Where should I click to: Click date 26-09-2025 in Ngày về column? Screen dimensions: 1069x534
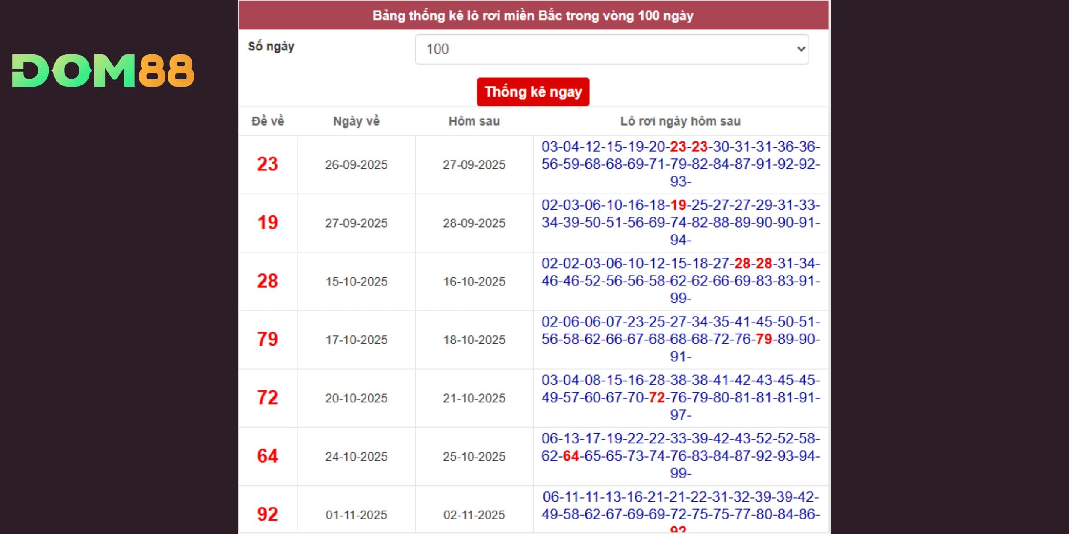356,165
